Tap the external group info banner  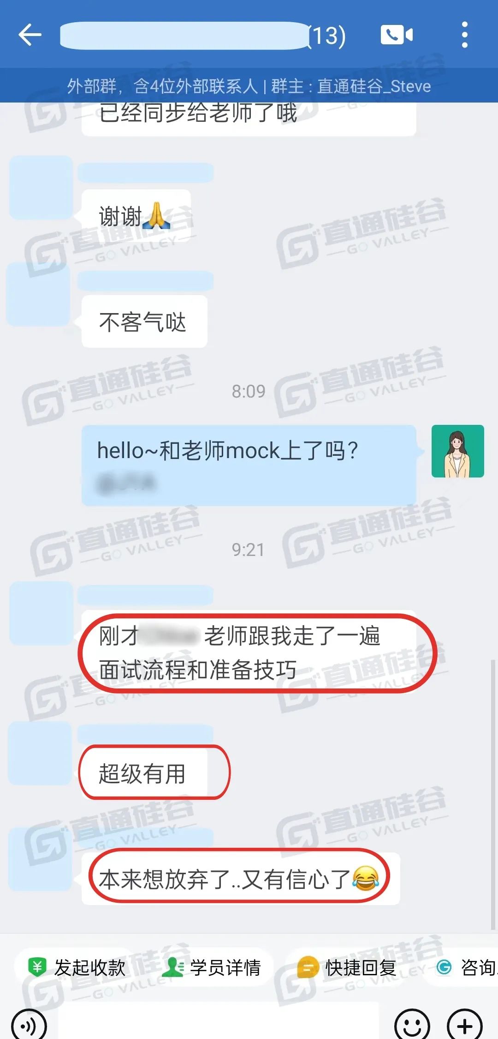coord(249,86)
